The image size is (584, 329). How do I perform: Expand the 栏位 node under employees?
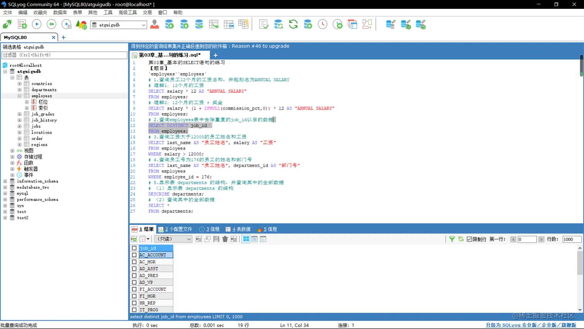(27, 102)
